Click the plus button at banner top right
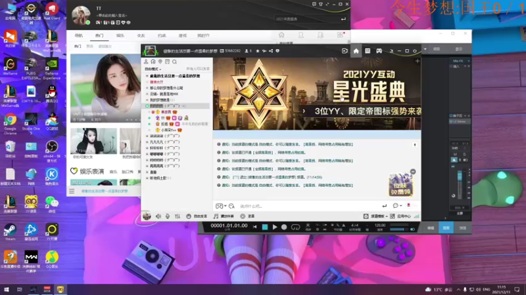This screenshot has height=295, width=526. point(418,61)
